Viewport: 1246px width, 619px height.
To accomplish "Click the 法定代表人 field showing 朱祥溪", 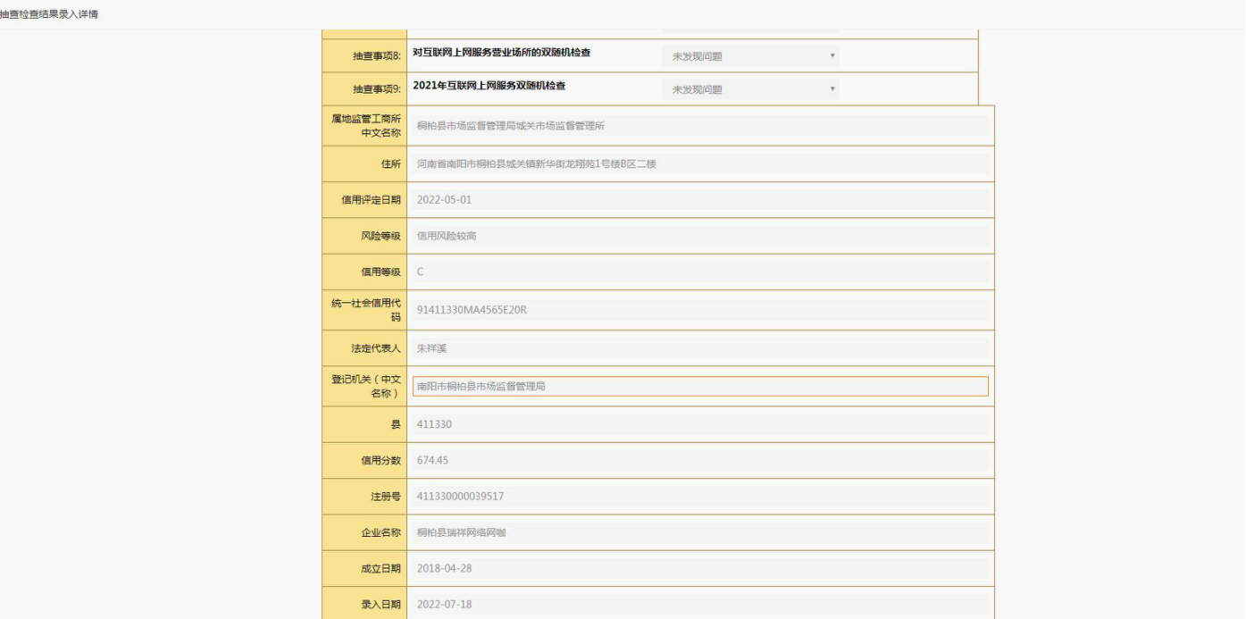I will click(x=700, y=348).
